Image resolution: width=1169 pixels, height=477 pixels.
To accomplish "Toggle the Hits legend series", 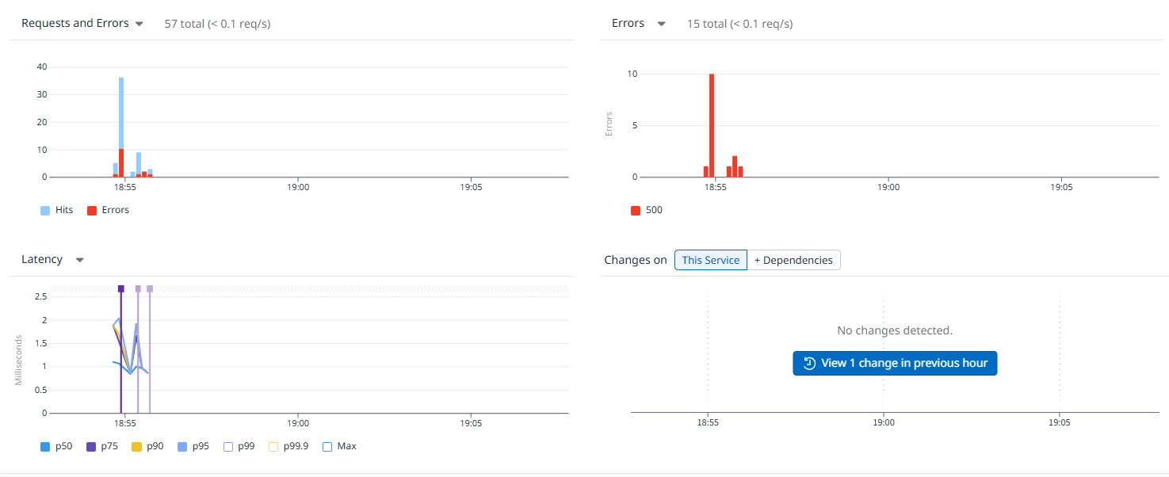I will [x=56, y=210].
